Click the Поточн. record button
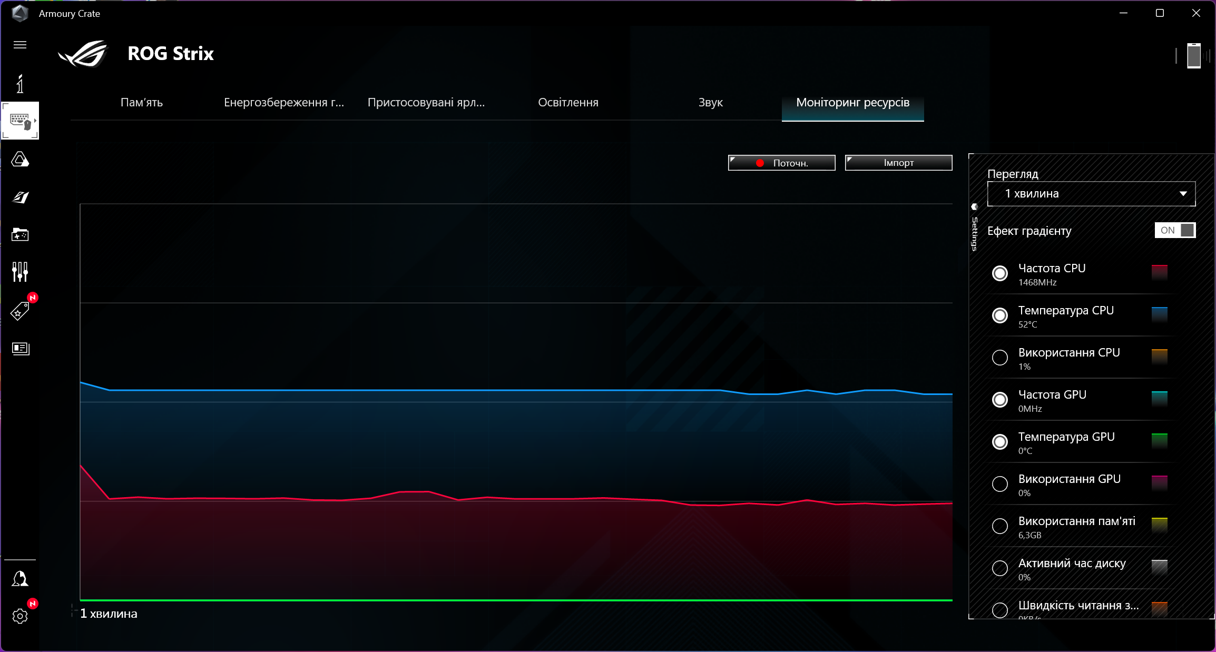This screenshot has height=652, width=1216. [781, 163]
